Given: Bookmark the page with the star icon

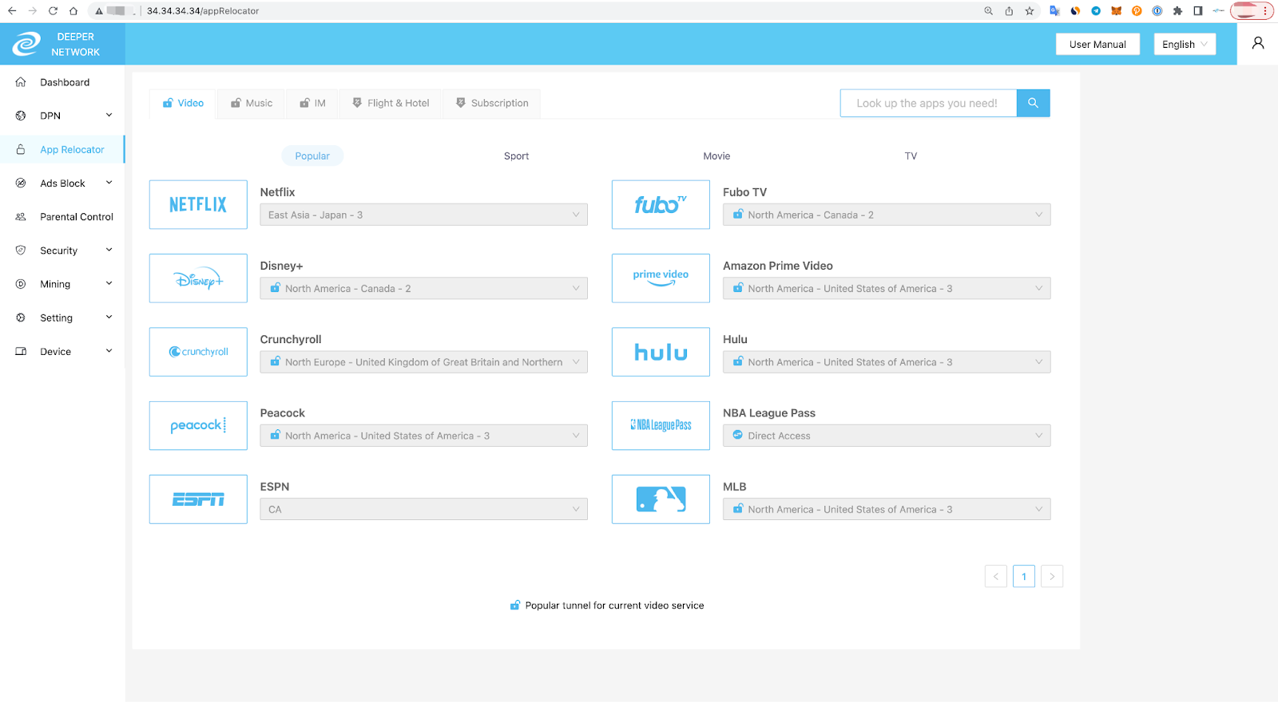Looking at the screenshot, I should coord(1030,11).
